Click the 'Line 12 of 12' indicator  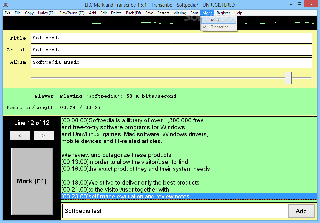(32, 123)
